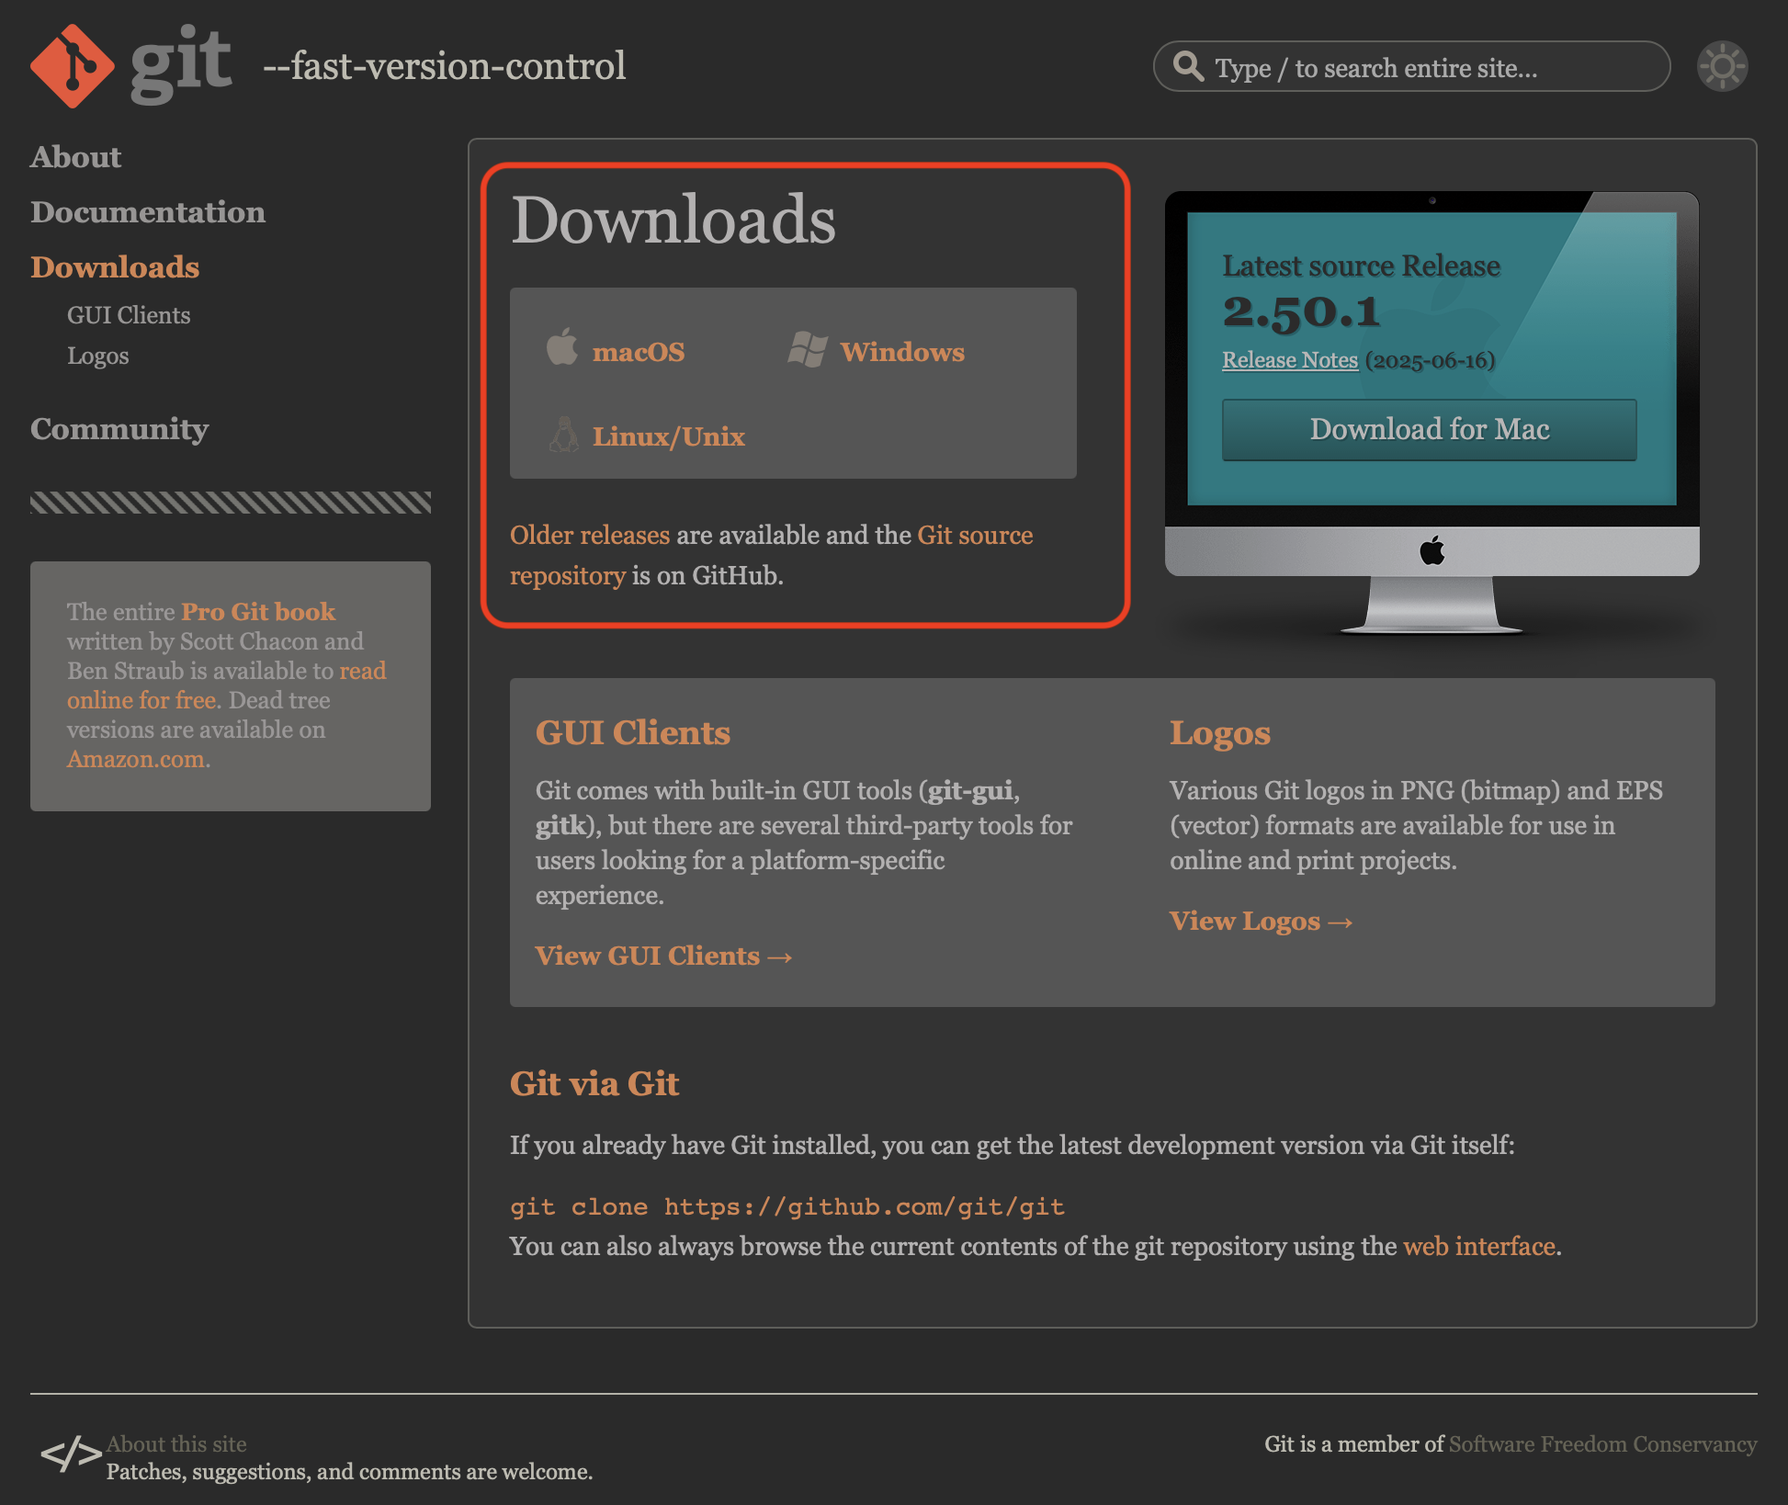Click the Linux penguin icon
Image resolution: width=1788 pixels, height=1505 pixels.
pos(564,434)
